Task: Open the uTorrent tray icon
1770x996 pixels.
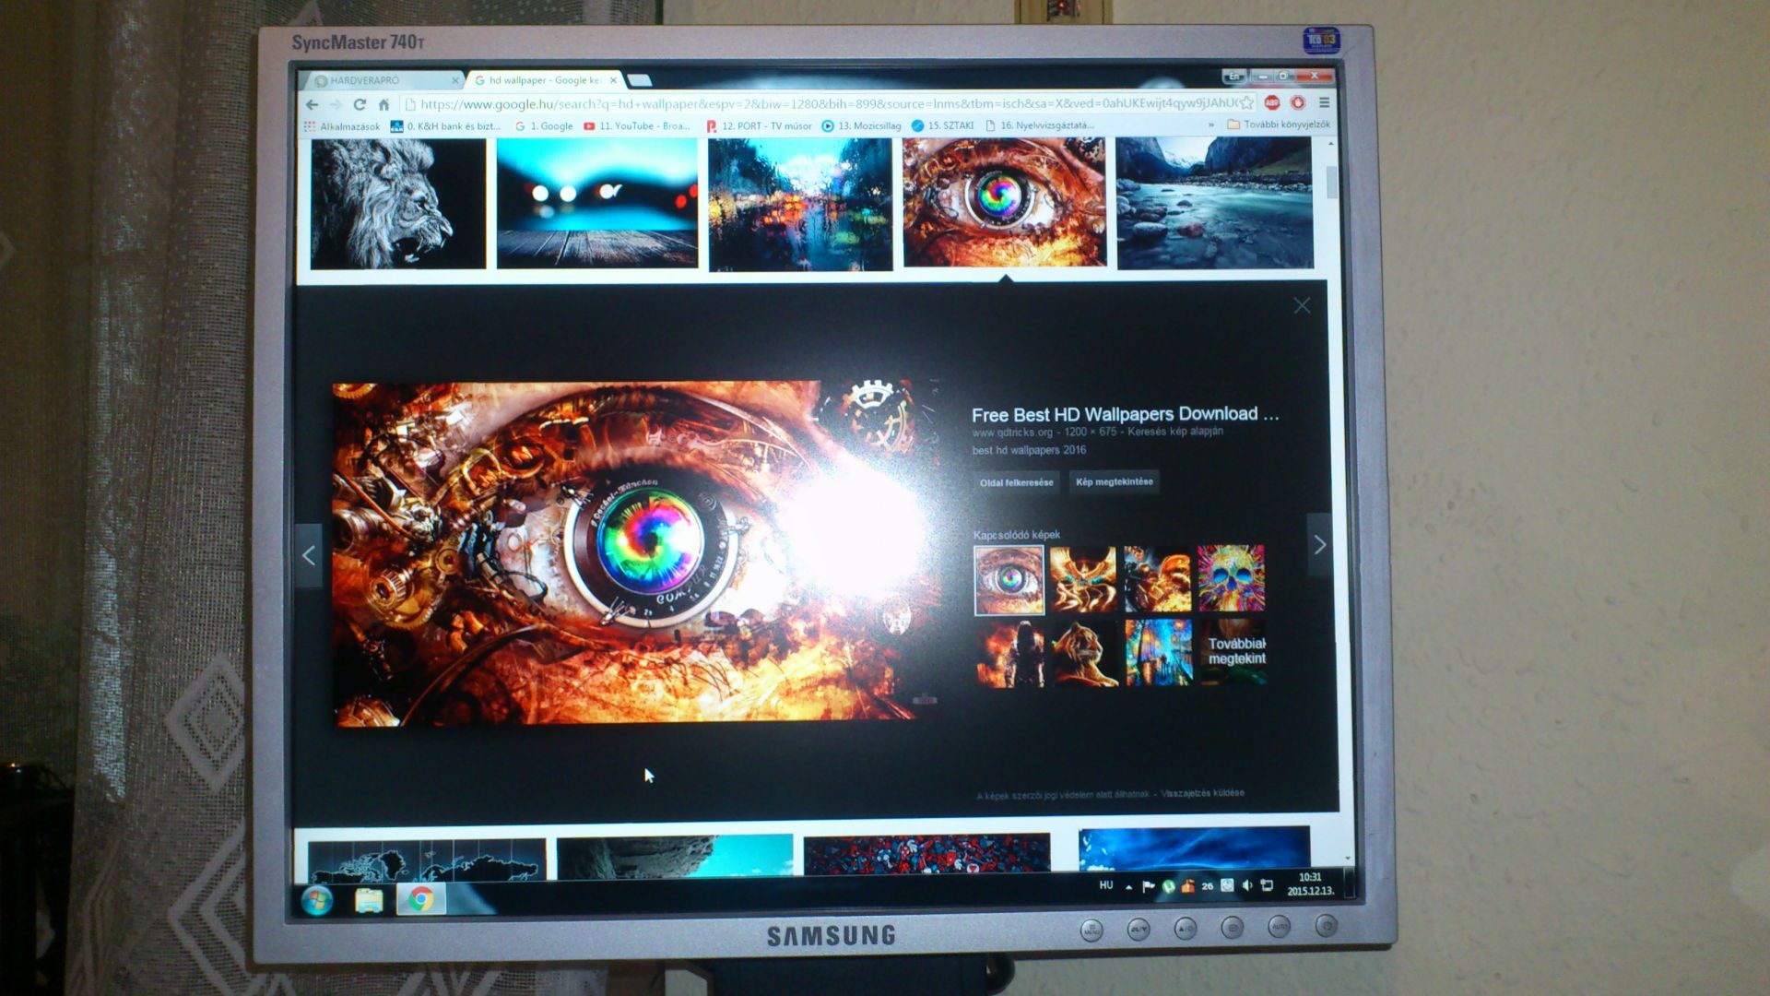Action: tap(1168, 886)
